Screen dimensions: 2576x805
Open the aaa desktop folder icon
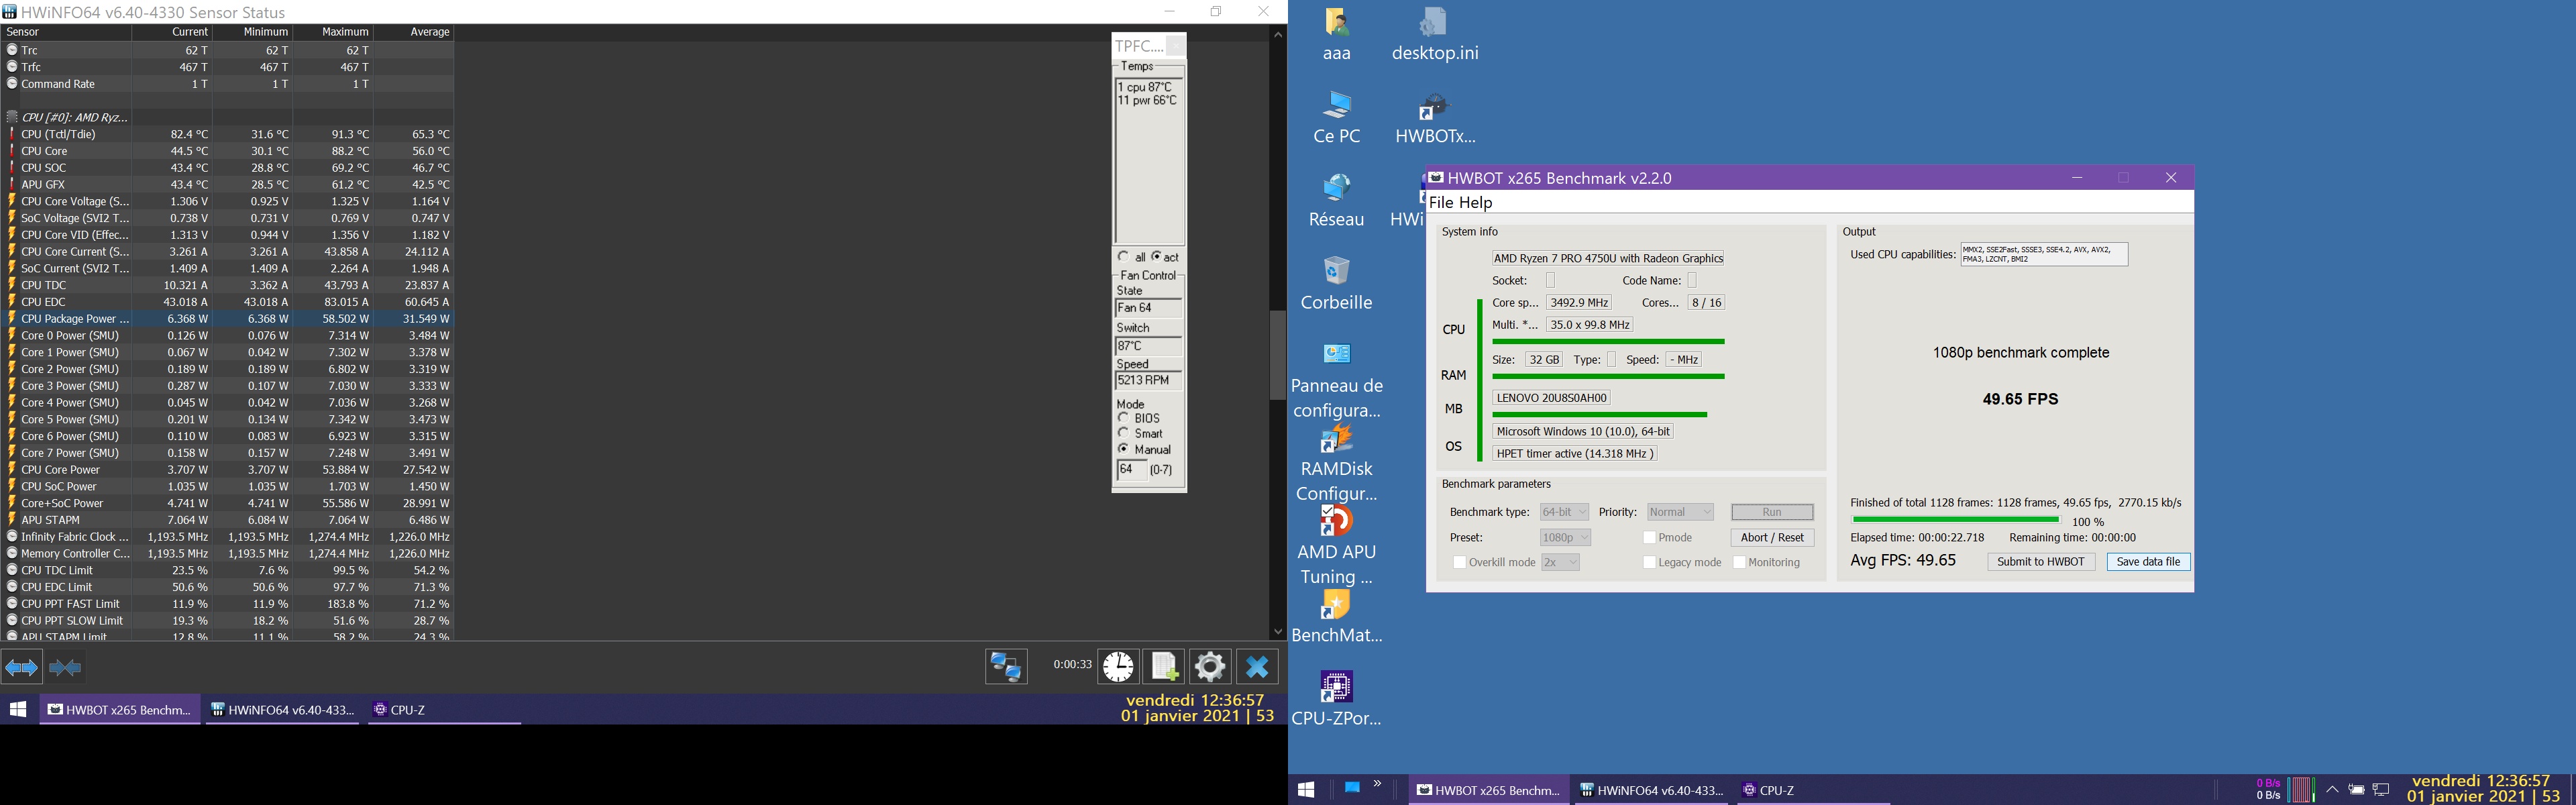[x=1336, y=33]
